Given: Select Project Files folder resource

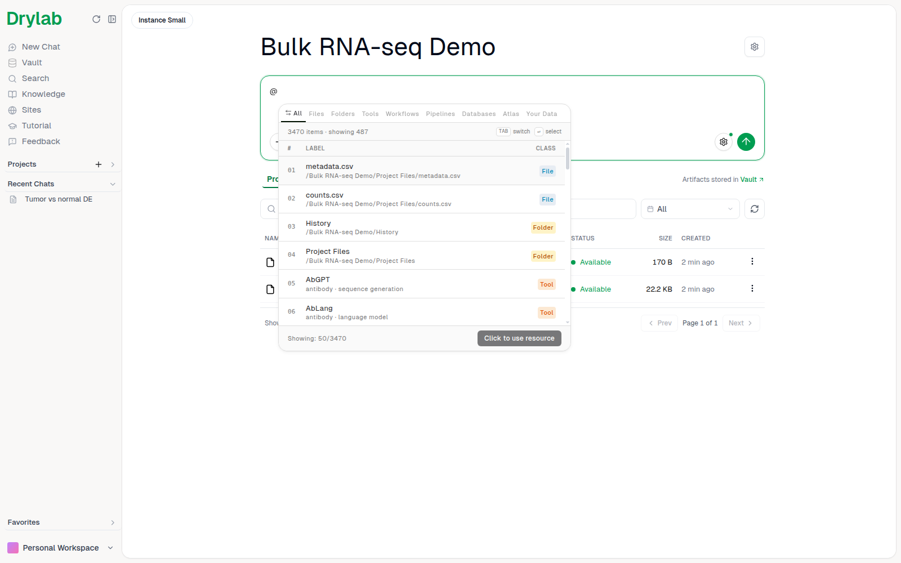Looking at the screenshot, I should 422,256.
